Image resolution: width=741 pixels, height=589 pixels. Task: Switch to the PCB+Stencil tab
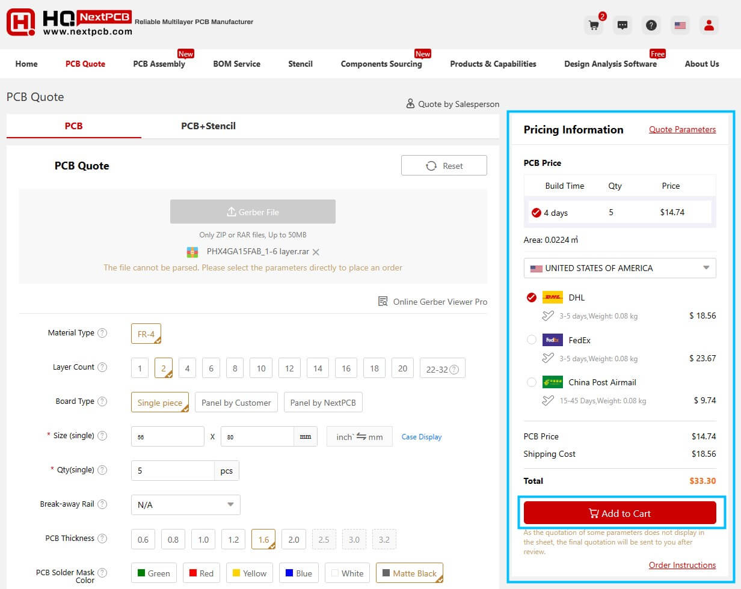[208, 126]
